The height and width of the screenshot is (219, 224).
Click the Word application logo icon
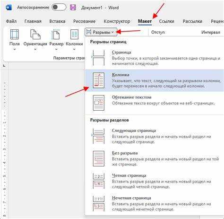(x=9, y=8)
